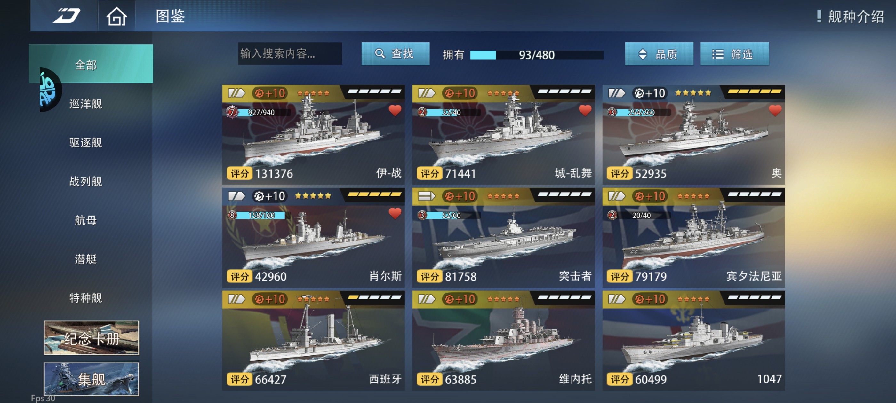Click the back arrow logo icon
The width and height of the screenshot is (896, 403).
click(66, 16)
